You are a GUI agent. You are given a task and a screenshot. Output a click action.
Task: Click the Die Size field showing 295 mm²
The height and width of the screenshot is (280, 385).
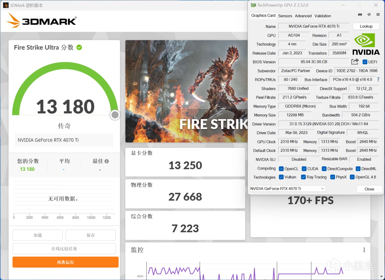tap(339, 44)
